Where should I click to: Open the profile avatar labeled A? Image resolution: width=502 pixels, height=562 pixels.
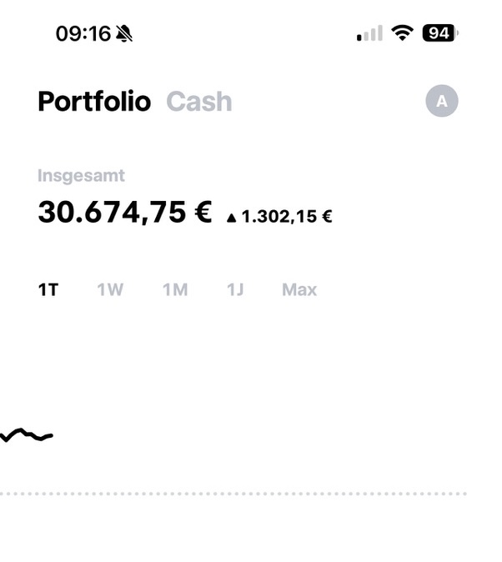tap(442, 102)
